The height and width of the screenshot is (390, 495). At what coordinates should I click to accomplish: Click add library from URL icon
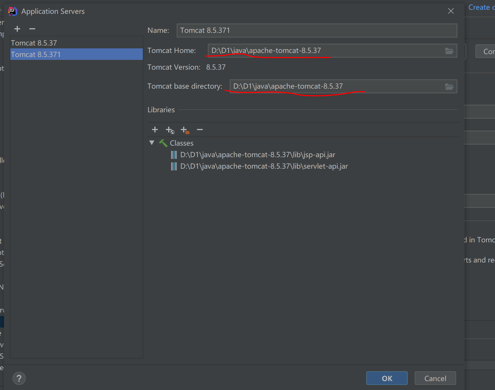(170, 130)
